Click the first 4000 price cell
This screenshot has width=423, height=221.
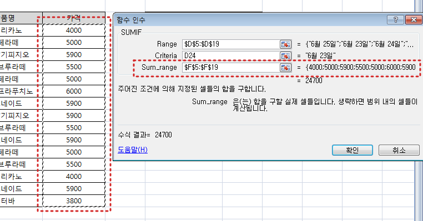pos(74,30)
